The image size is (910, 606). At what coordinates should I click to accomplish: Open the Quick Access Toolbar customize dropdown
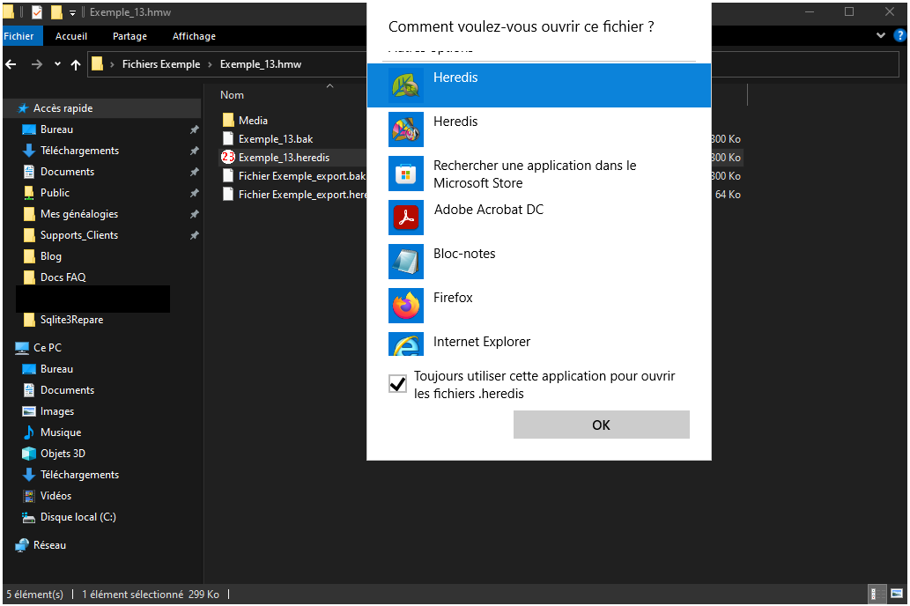pos(72,12)
